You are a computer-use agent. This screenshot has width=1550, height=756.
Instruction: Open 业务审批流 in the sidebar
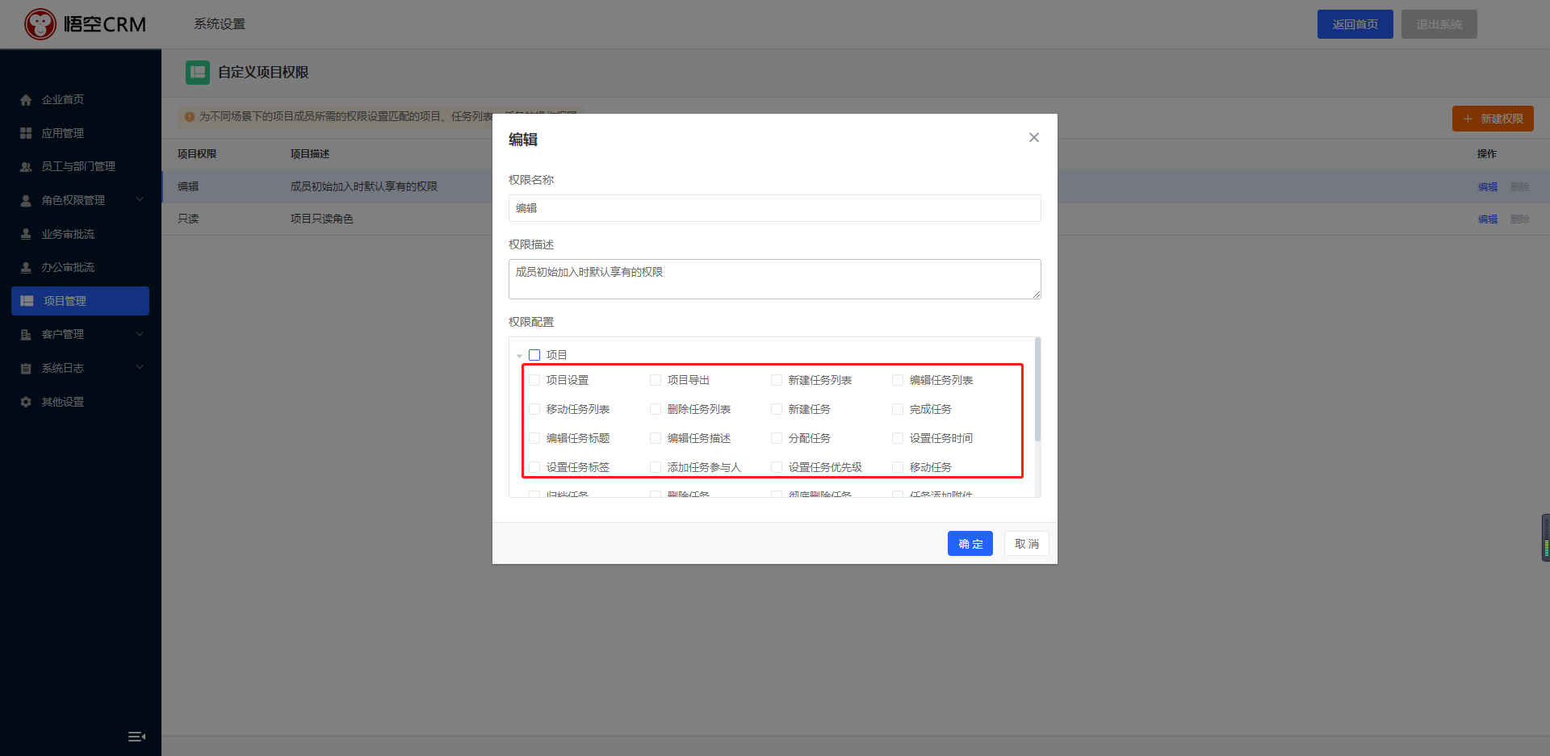click(x=68, y=234)
